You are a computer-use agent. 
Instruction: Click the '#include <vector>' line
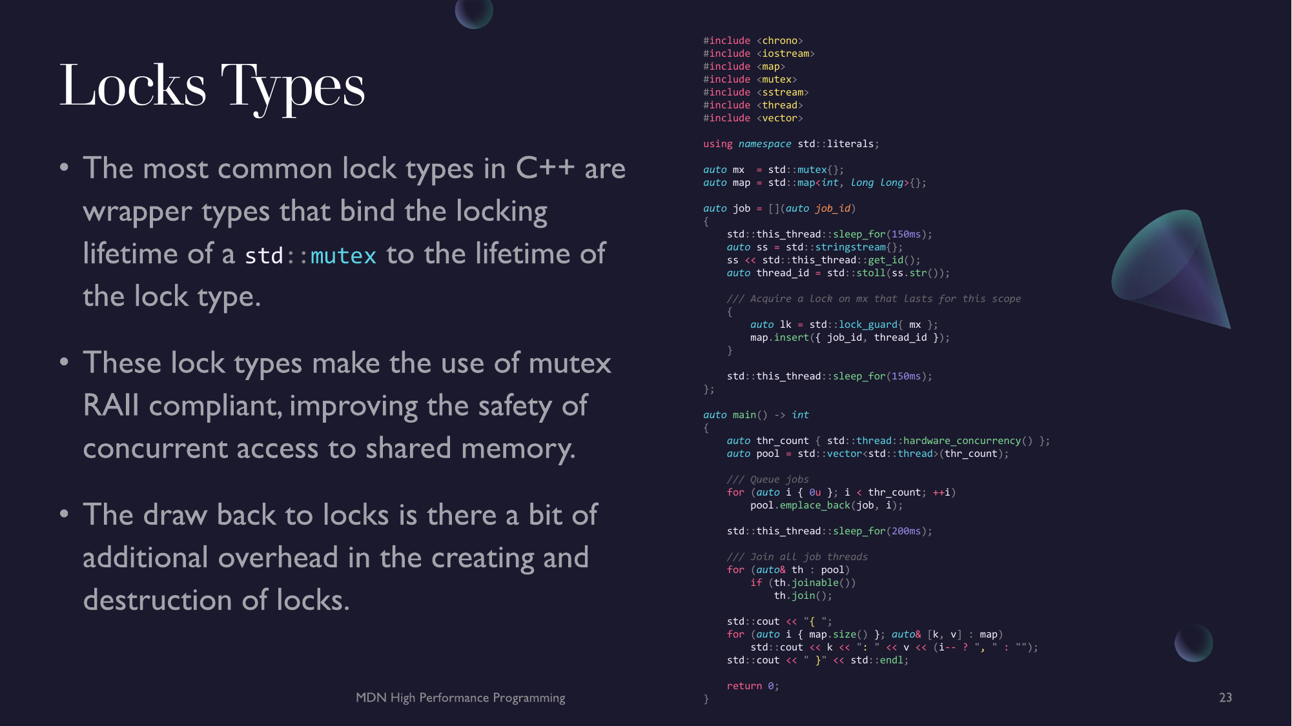click(x=753, y=118)
